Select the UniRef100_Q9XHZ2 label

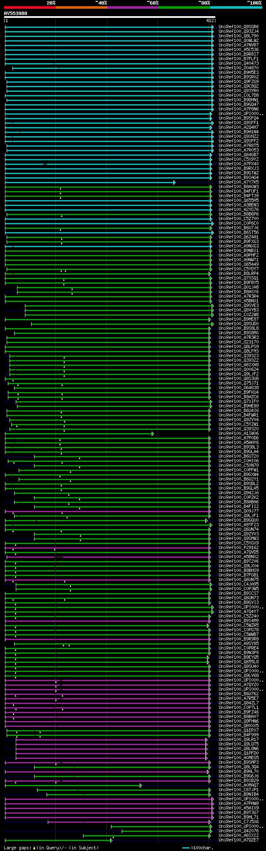pos(239,136)
